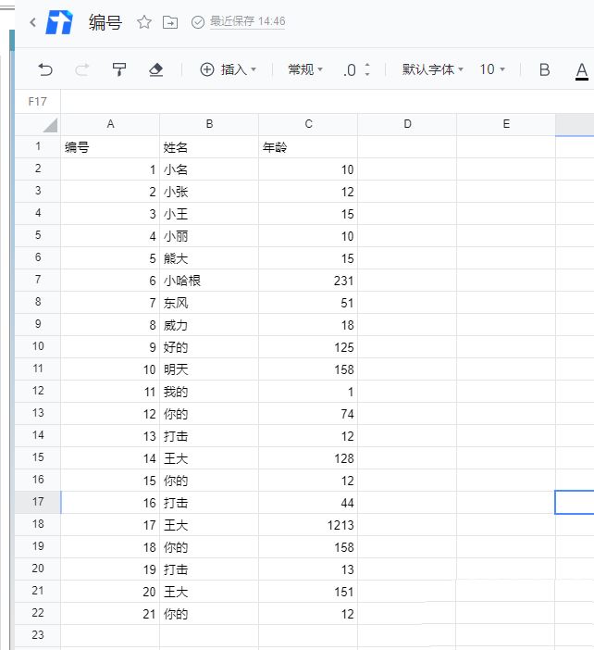Click the empty cell D1
The width and height of the screenshot is (594, 650).
[407, 147]
